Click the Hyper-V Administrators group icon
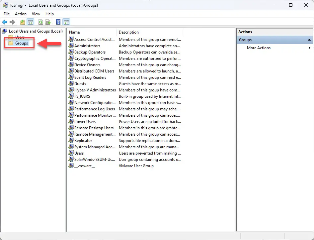The width and height of the screenshot is (314, 240). pyautogui.click(x=71, y=90)
